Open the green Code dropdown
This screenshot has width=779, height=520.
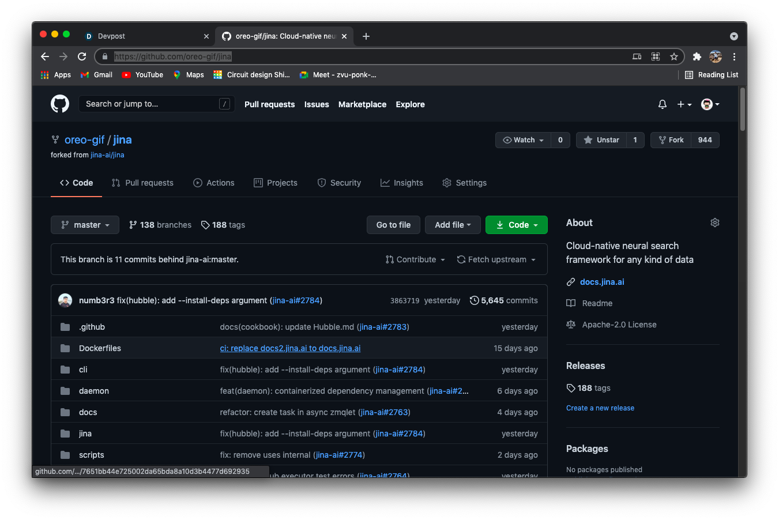tap(517, 225)
